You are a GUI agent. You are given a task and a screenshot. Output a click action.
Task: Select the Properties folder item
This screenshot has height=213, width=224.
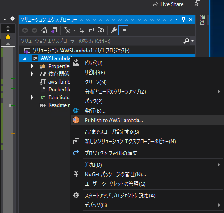59,66
